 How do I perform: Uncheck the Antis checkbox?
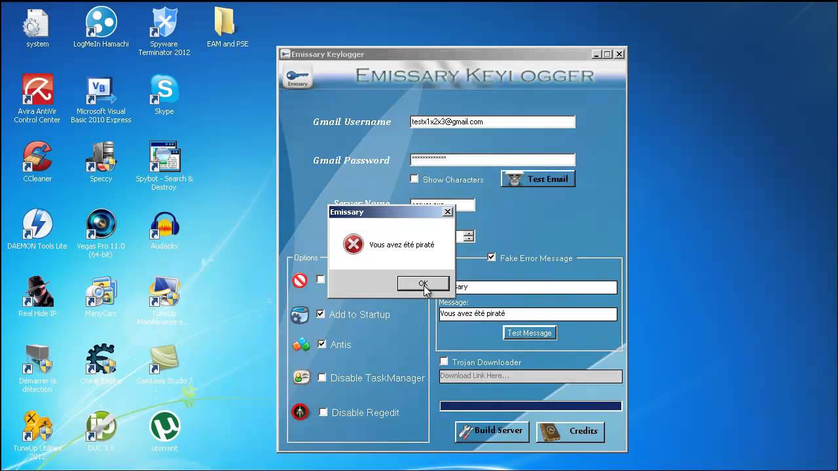pos(321,344)
